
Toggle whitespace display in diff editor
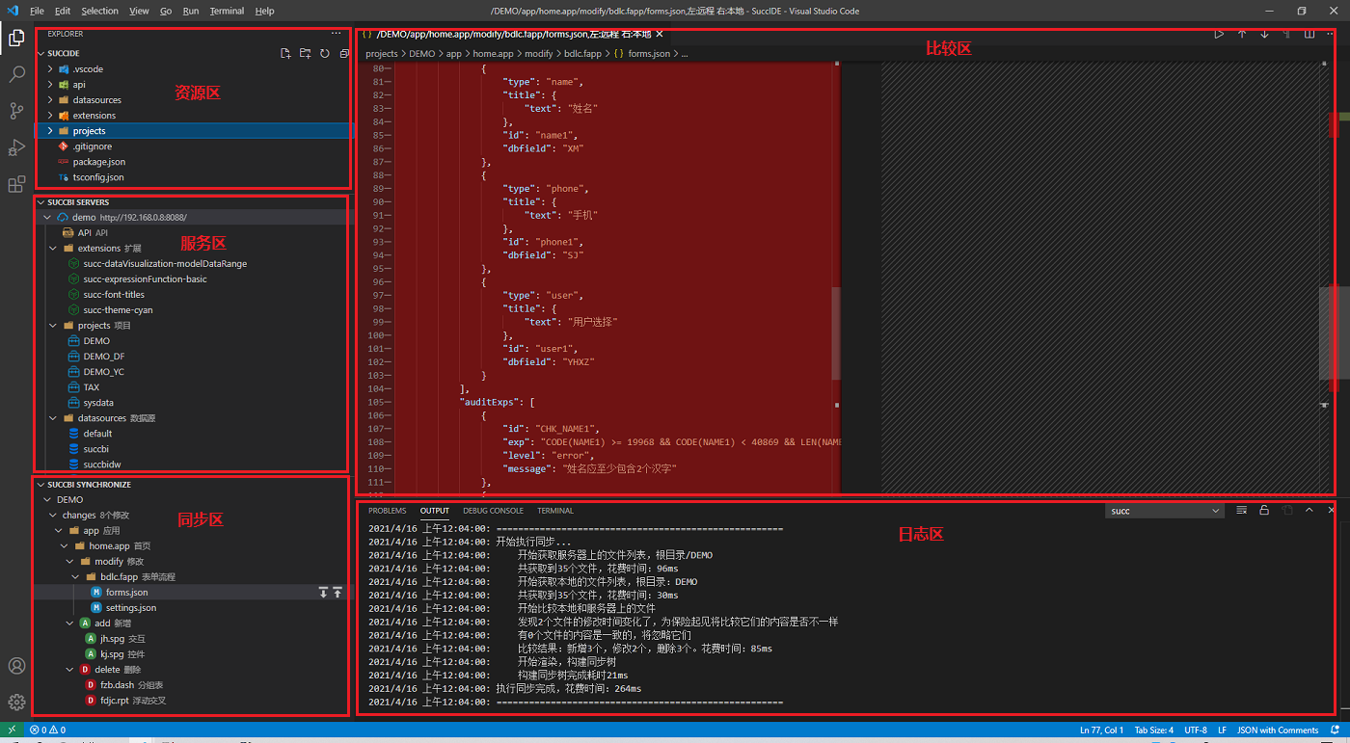click(1286, 35)
